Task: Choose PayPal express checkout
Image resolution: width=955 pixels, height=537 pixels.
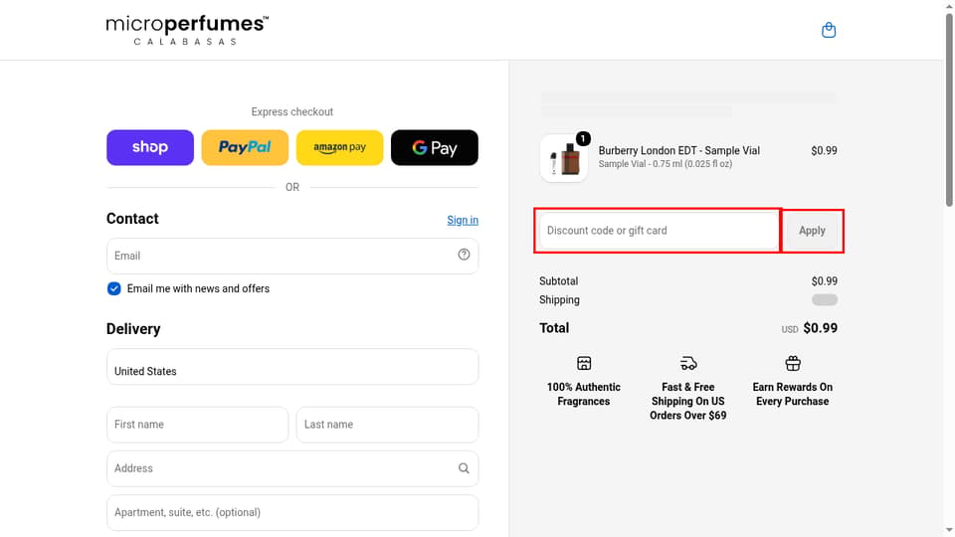Action: [x=245, y=147]
